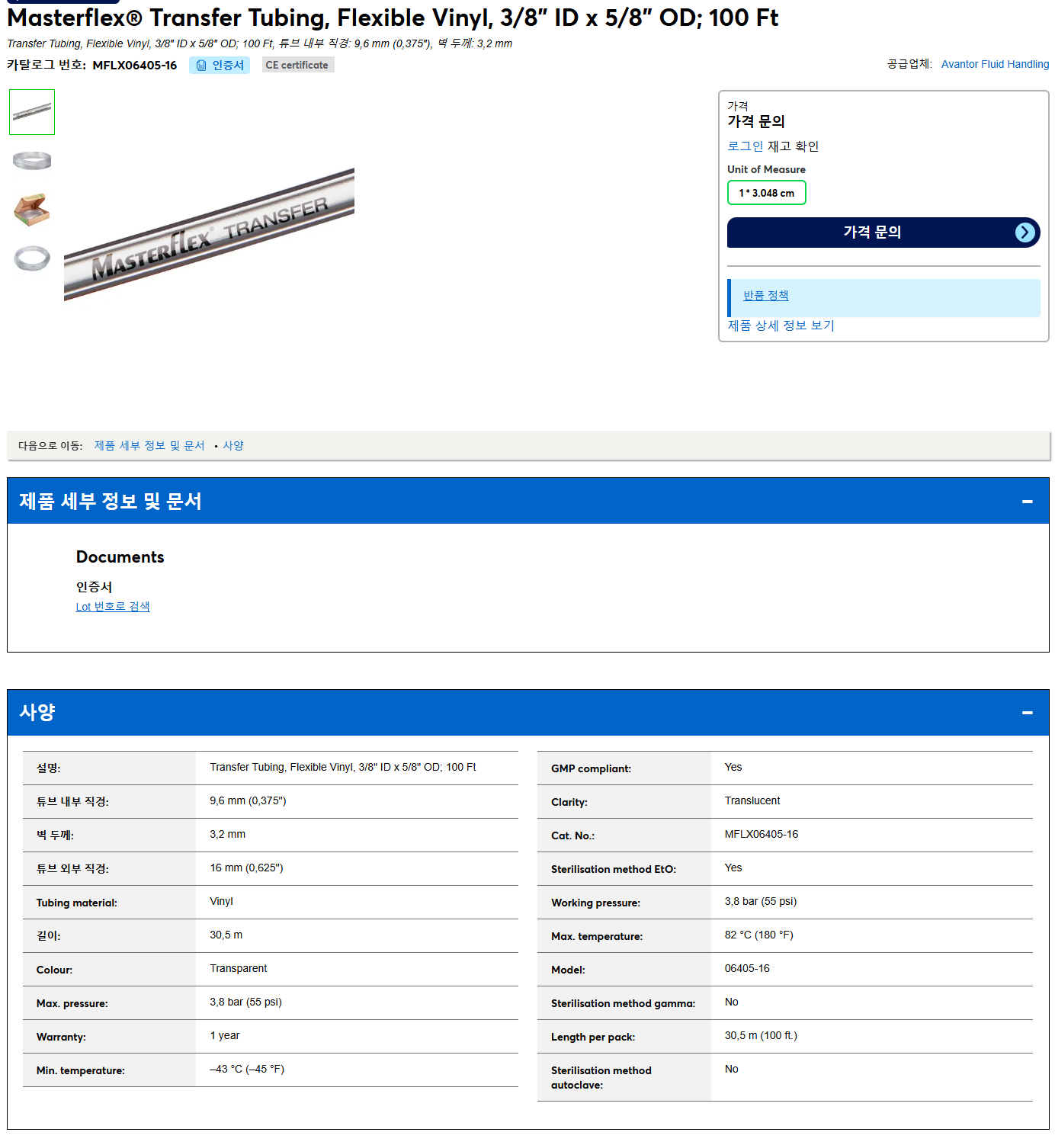The height and width of the screenshot is (1145, 1055).
Task: Click the '16 mm (0,625")' outer diameter value
Action: [x=246, y=868]
